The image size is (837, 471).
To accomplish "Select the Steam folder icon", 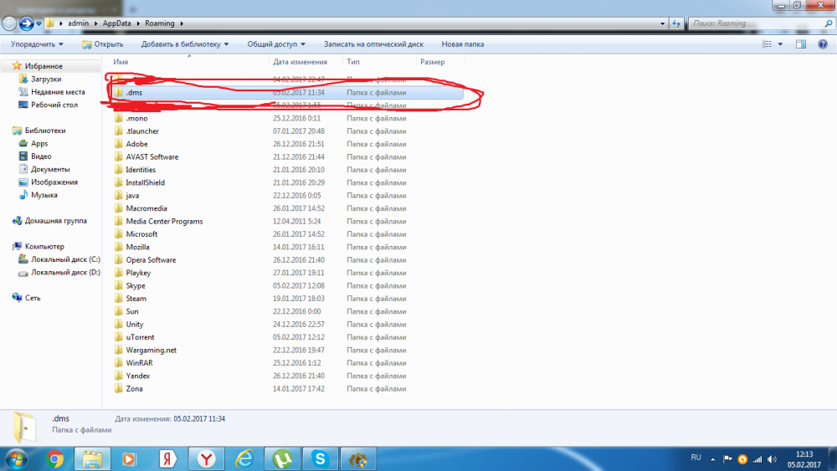I will tap(119, 298).
